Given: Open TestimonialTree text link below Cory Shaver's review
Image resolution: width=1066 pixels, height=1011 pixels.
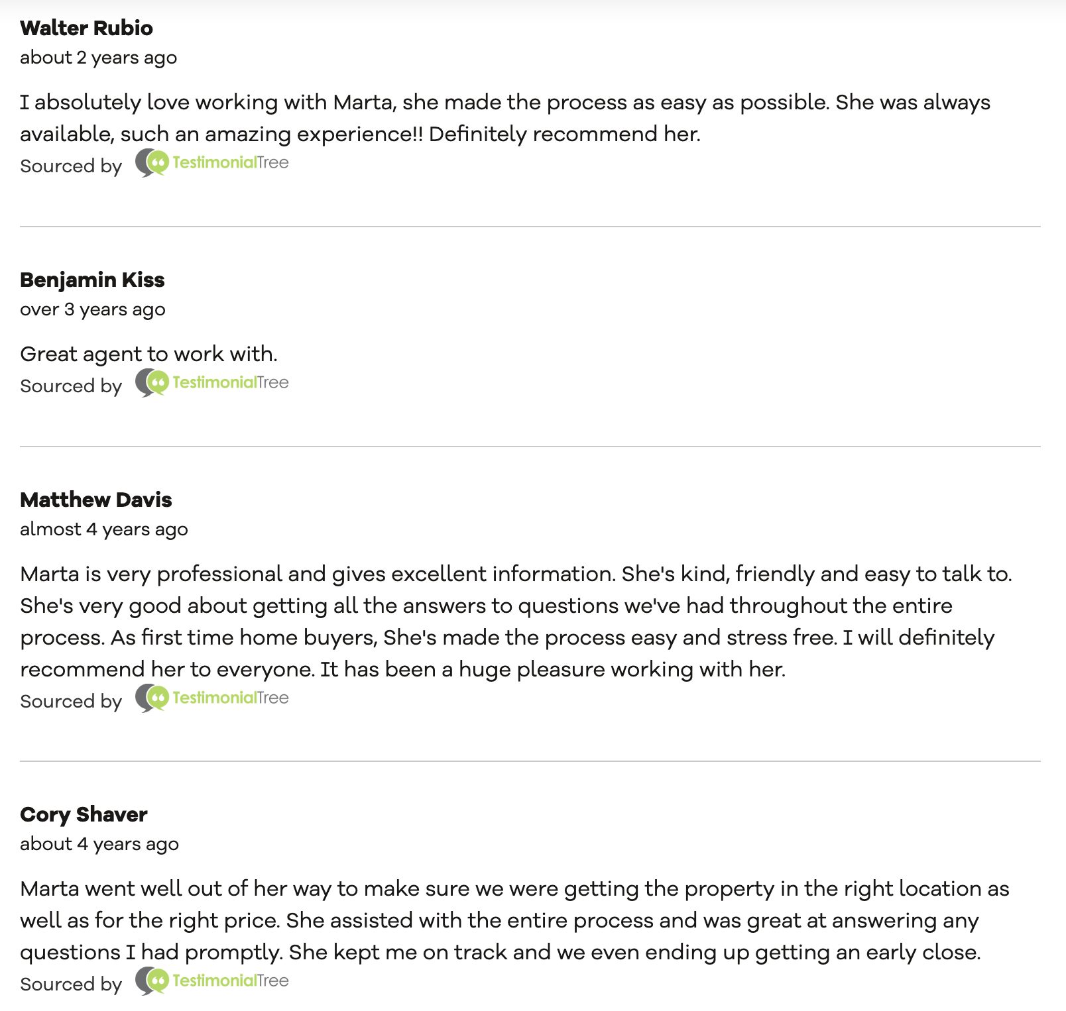Looking at the screenshot, I should click(x=231, y=981).
